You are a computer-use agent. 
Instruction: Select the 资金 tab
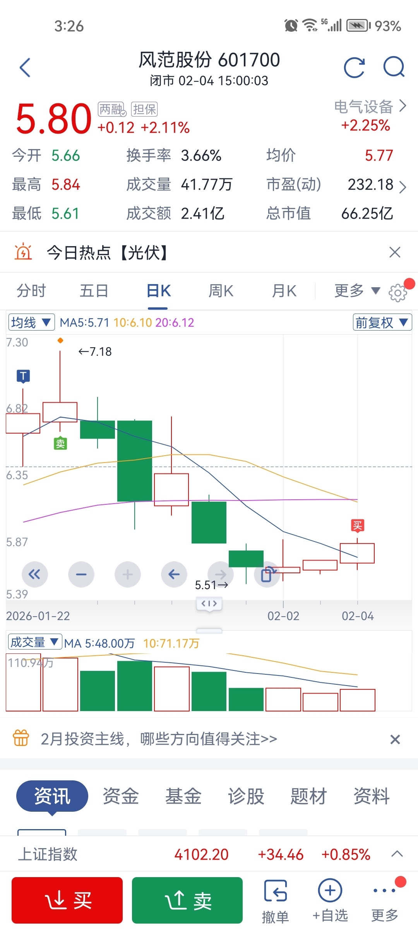(x=121, y=796)
